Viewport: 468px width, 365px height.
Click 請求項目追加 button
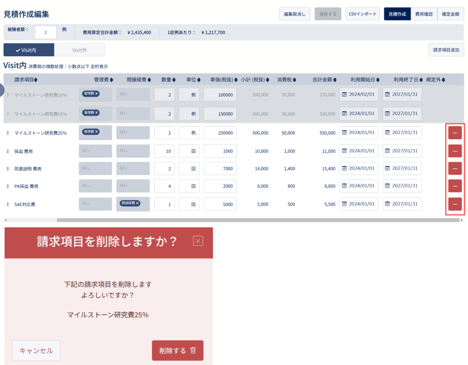click(446, 50)
